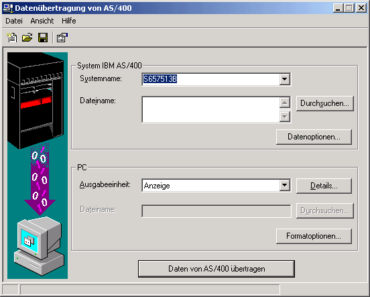
Task: Click inside the AS/400 Dateiname text box
Action: click(210, 109)
